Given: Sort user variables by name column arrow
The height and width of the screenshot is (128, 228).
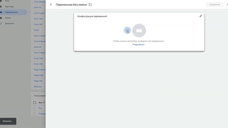Looking at the screenshot, I should 44,102.
